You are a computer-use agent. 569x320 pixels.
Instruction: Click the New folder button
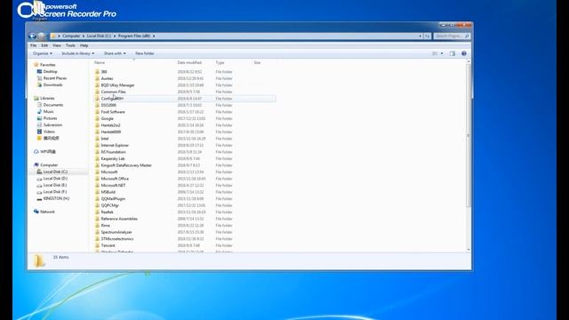(144, 53)
